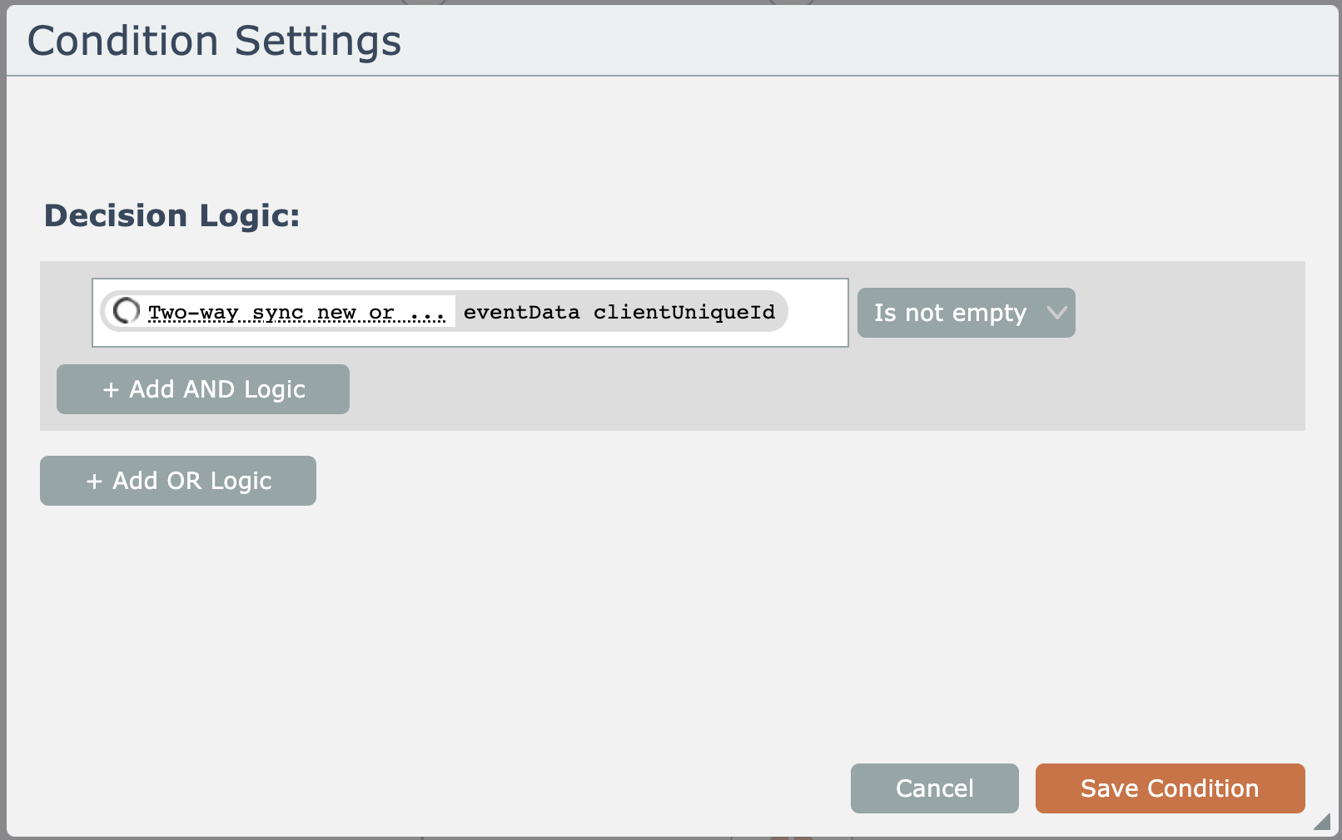Select the "Is not empty" text label

tap(950, 313)
